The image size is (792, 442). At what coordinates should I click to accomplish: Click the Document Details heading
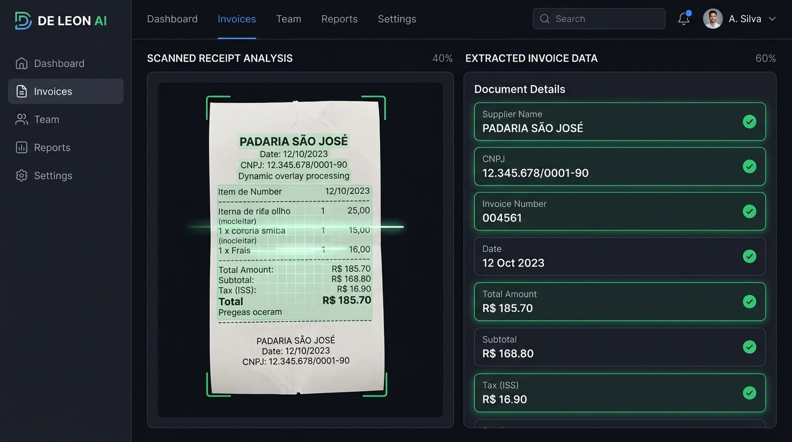coord(520,89)
